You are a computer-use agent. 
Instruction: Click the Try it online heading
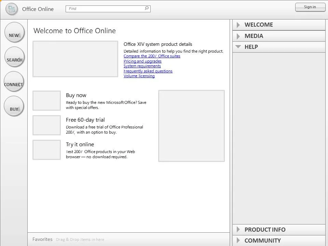point(80,145)
